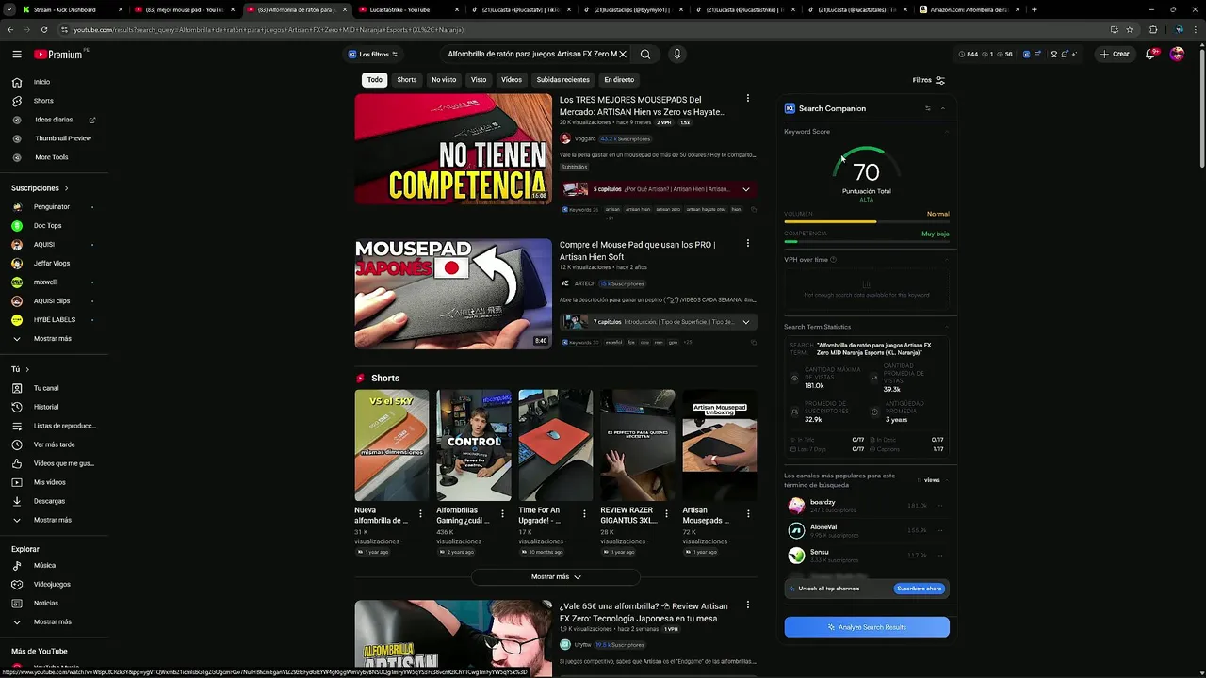Click browser back arrow
Viewport: 1206px width, 678px height.
10,29
